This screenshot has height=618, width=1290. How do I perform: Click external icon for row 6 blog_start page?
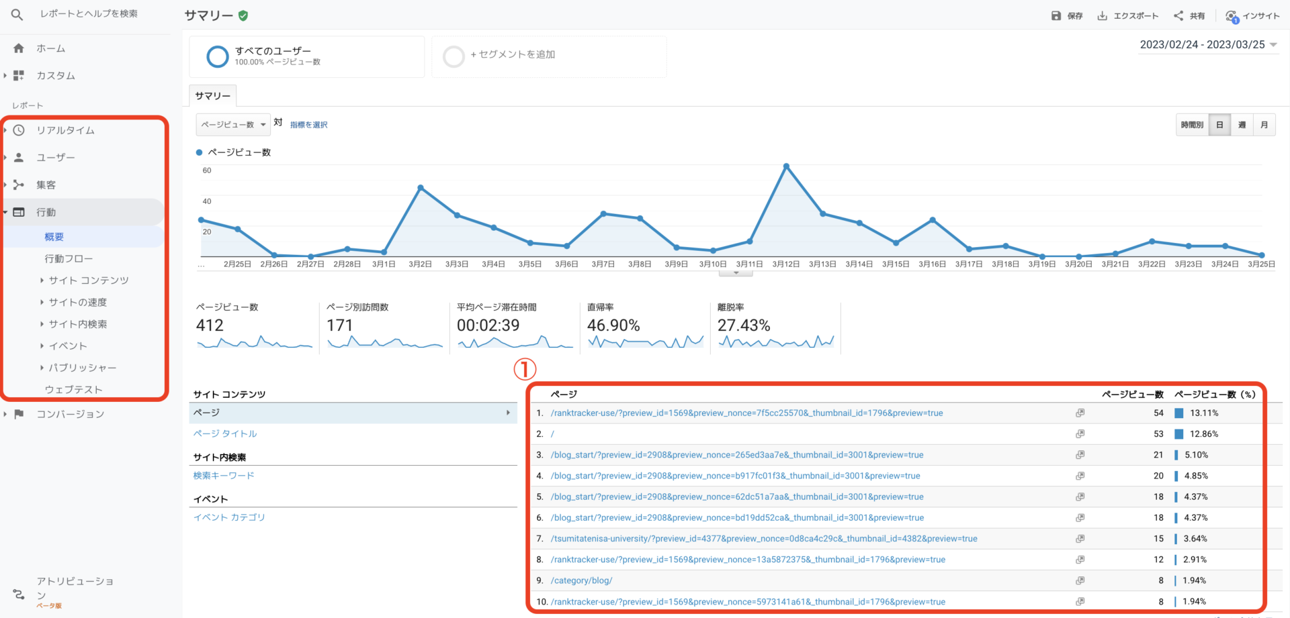tap(1080, 518)
